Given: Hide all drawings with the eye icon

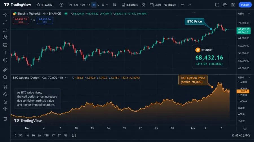Looking at the screenshot, I should pos(5,109).
